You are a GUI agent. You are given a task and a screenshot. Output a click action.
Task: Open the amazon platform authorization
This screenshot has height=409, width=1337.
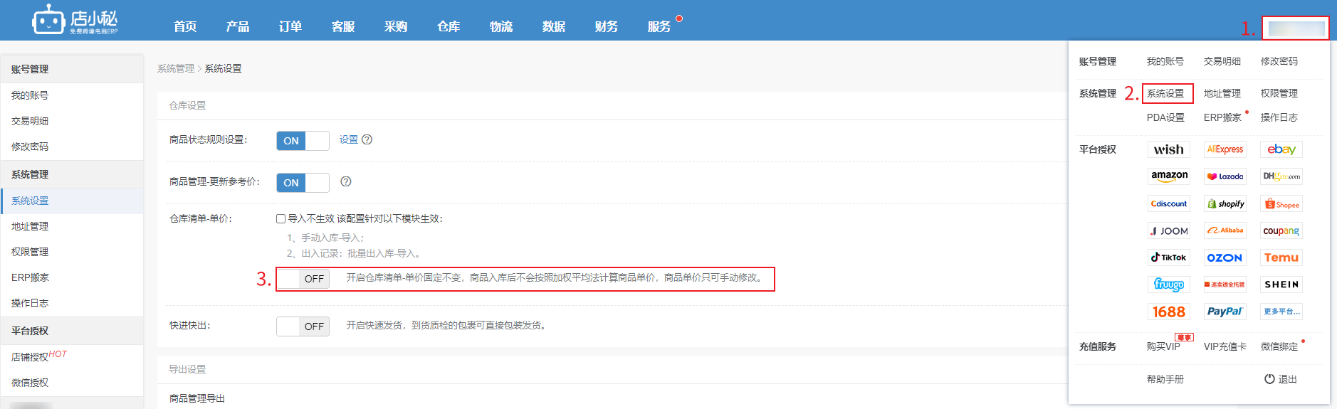(x=1168, y=176)
